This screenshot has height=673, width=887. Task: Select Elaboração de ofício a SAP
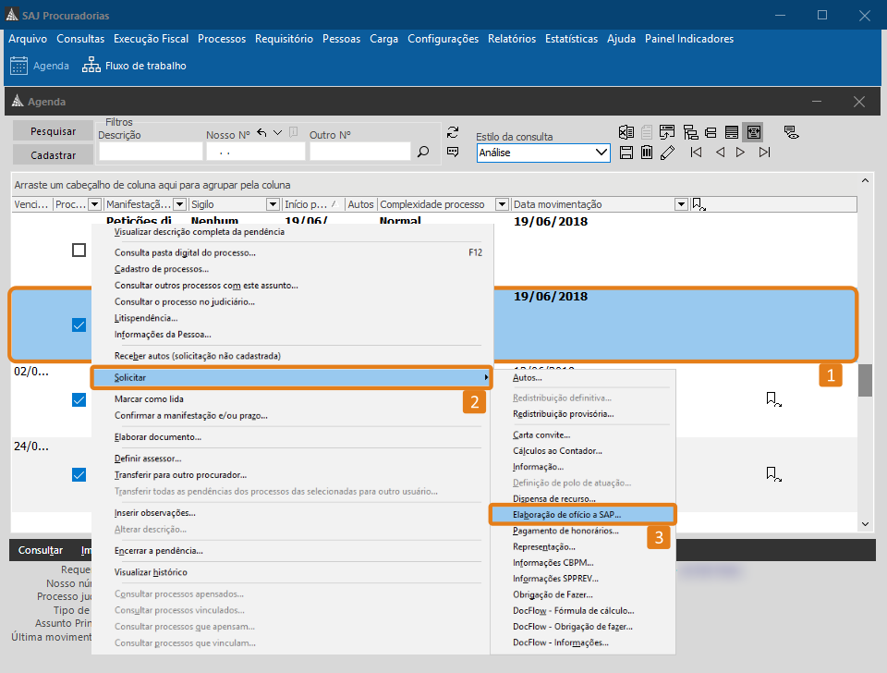(582, 515)
